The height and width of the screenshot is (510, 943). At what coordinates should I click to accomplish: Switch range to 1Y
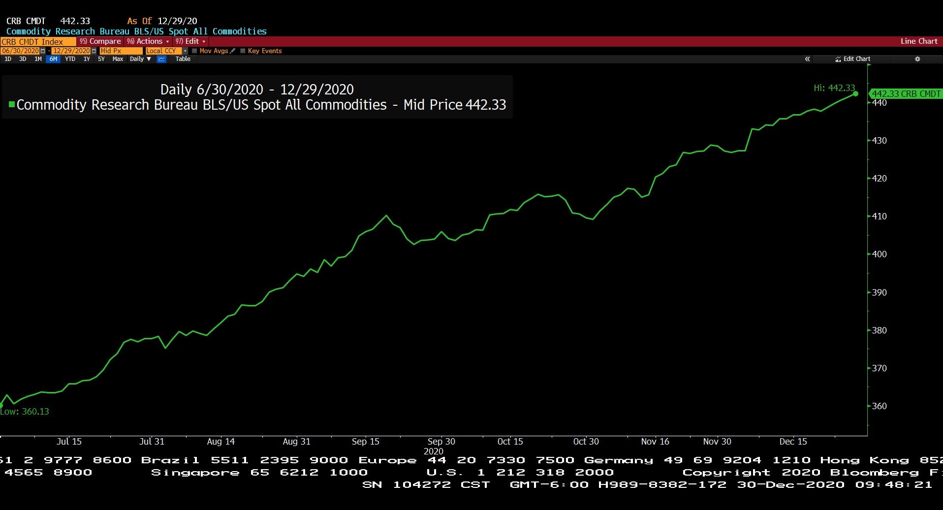click(87, 59)
